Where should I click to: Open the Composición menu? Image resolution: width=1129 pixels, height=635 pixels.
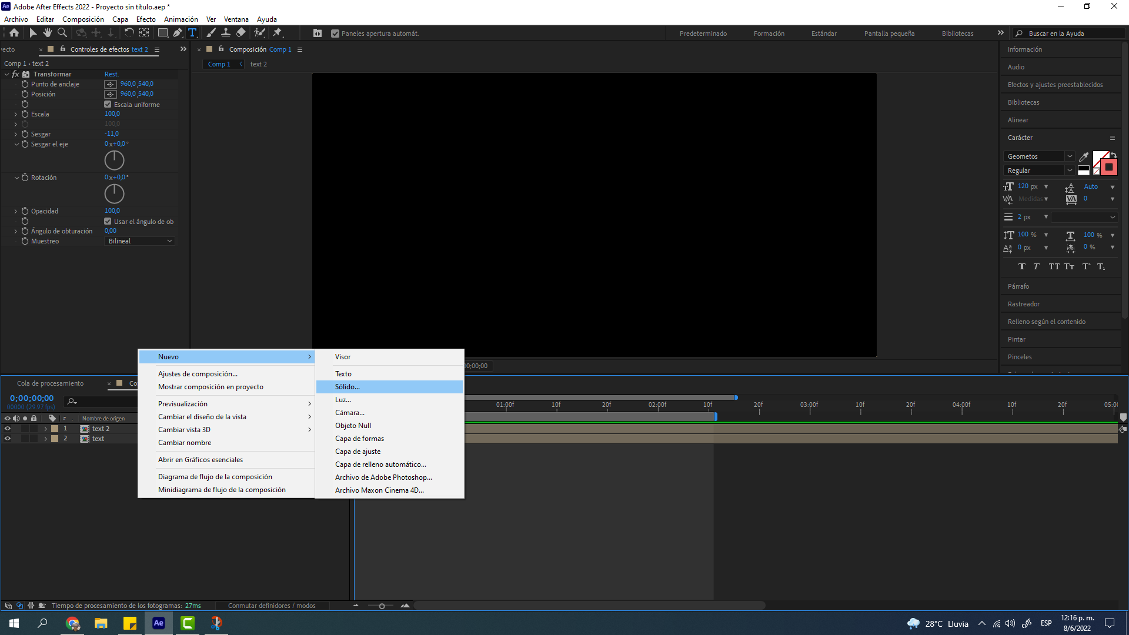pos(83,19)
